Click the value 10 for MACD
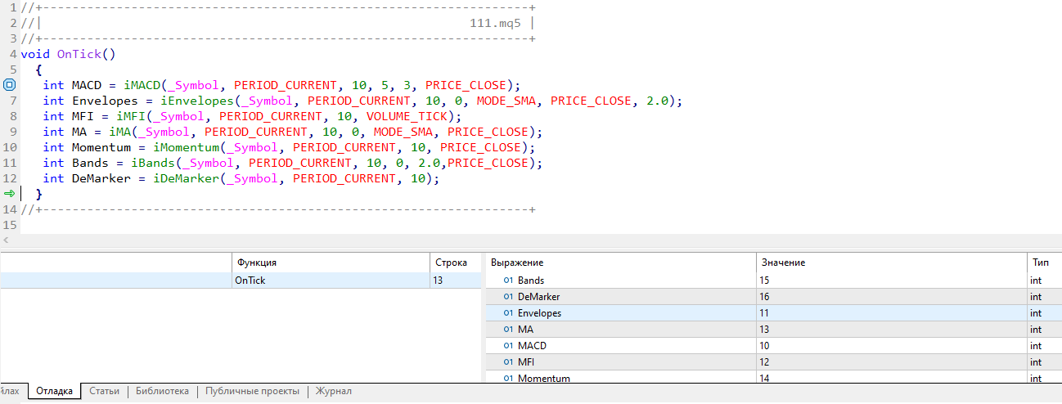Viewport: 1062px width, 404px height. tap(765, 345)
